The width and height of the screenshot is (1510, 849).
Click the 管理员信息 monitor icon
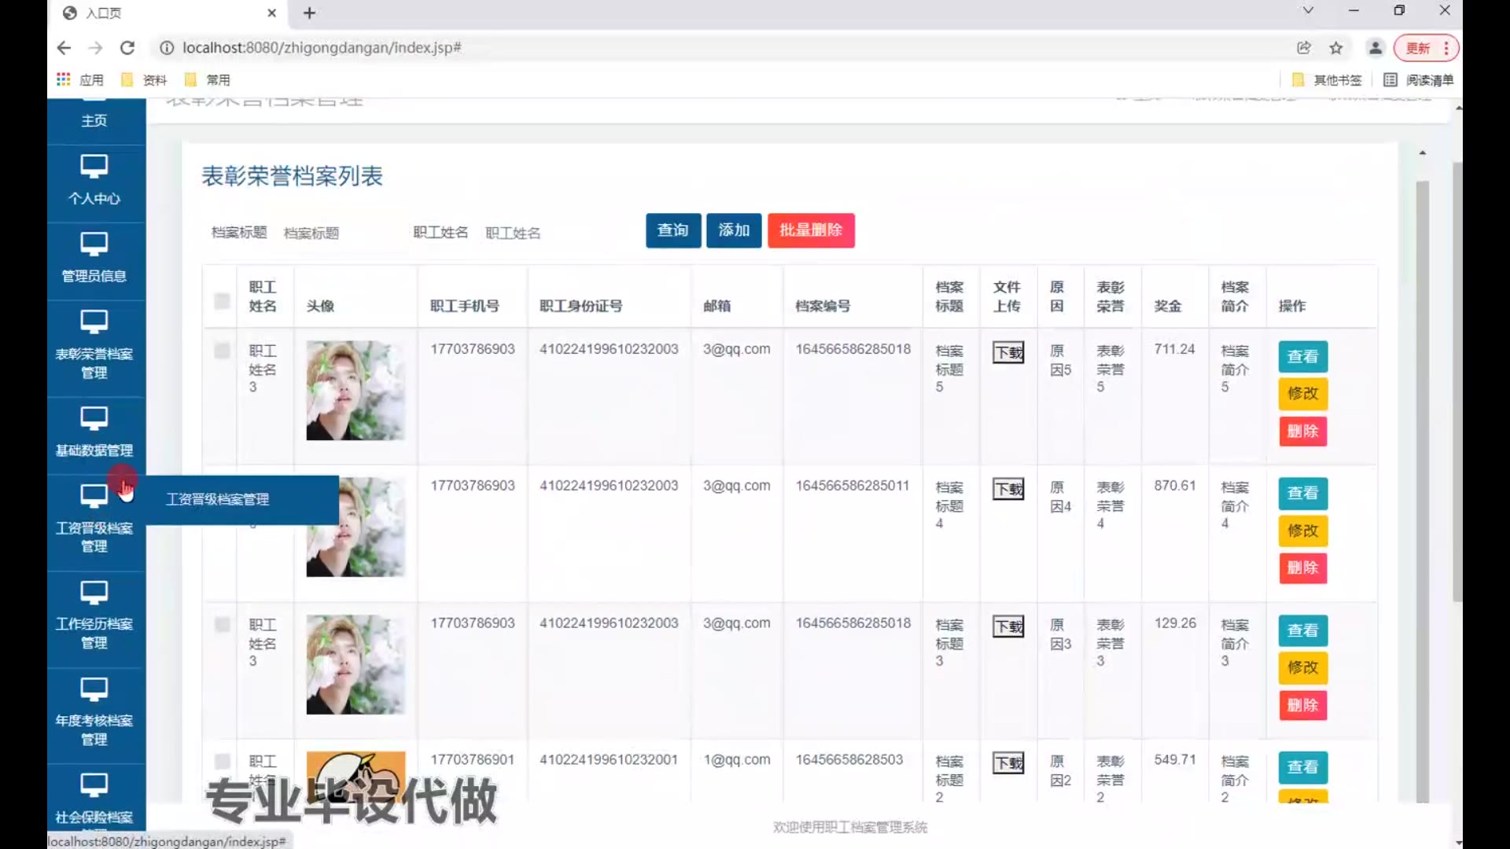click(x=94, y=244)
